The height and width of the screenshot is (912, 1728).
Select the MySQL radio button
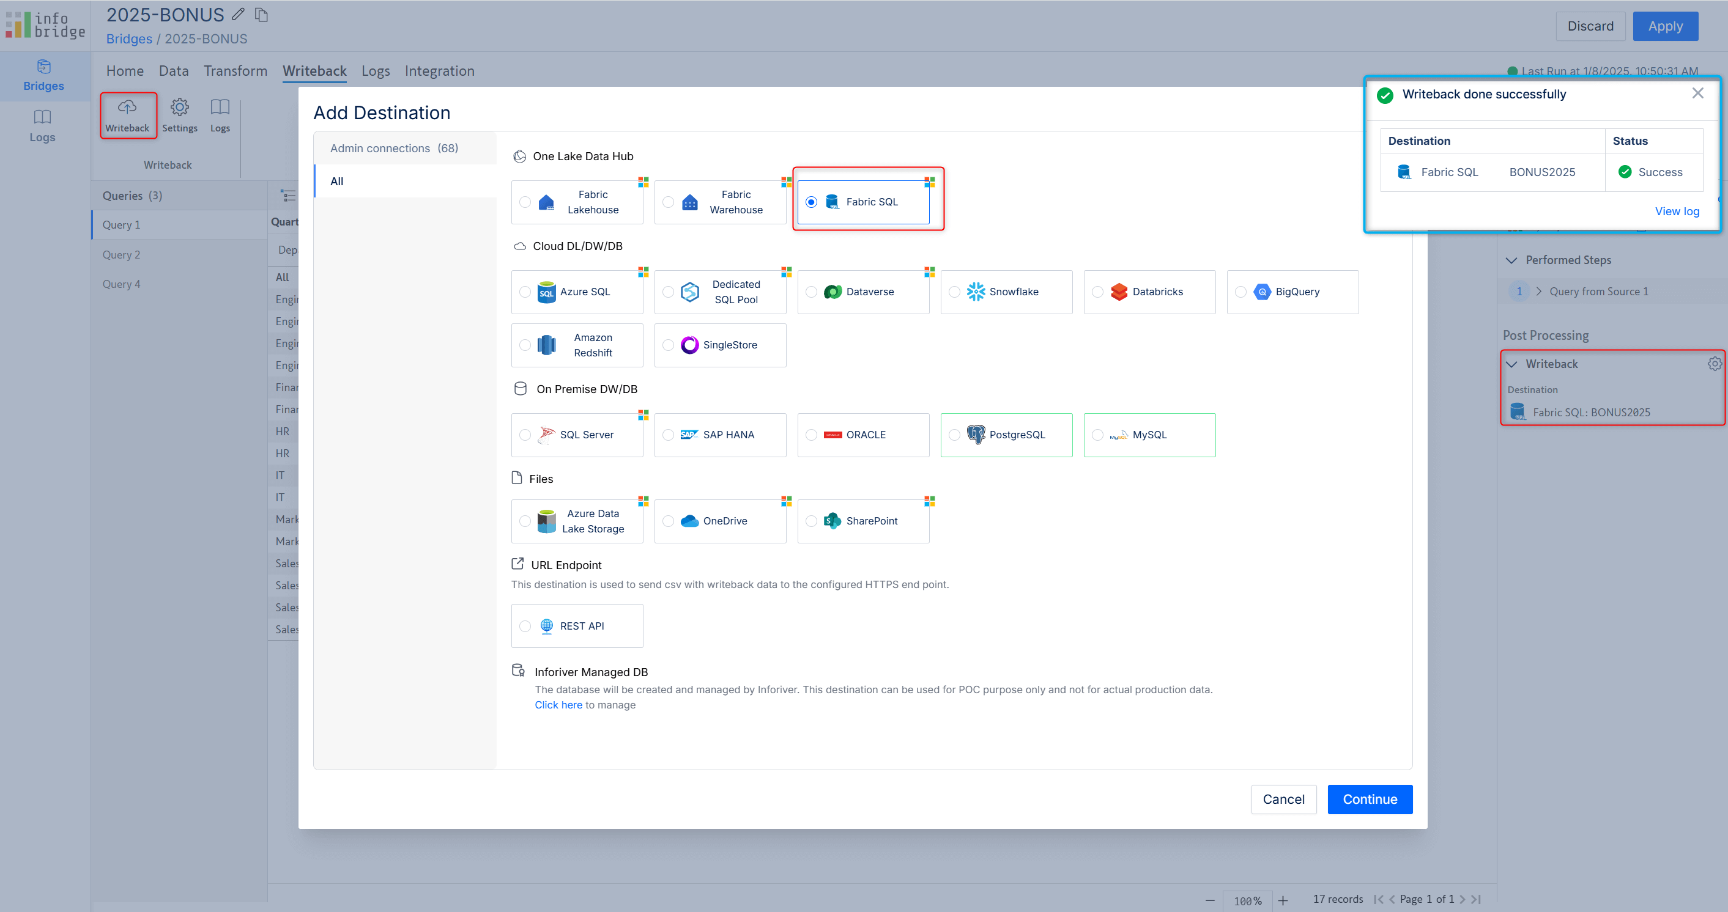coord(1097,435)
